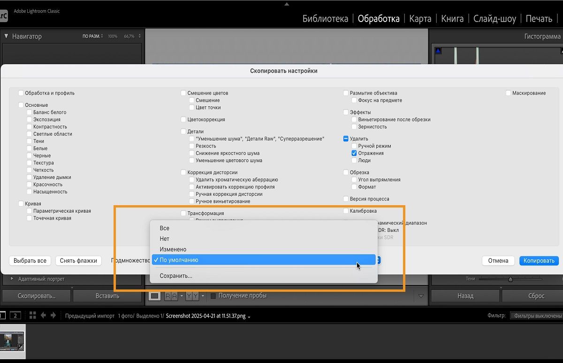This screenshot has height=363, width=563.
Task: Go to the Книга module
Action: pyautogui.click(x=452, y=19)
